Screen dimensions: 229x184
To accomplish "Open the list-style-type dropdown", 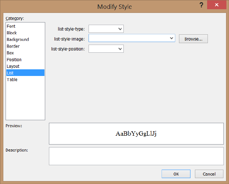I will pyautogui.click(x=106, y=29).
